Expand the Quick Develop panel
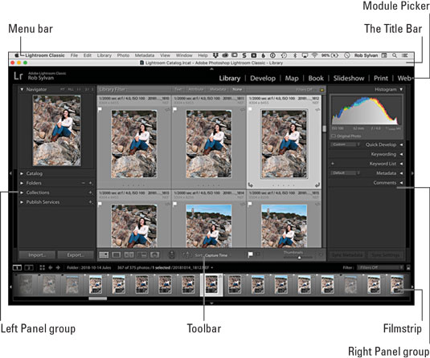This screenshot has height=358, width=430. pos(401,144)
